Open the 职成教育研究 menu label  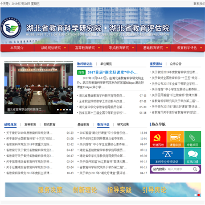[119, 48]
